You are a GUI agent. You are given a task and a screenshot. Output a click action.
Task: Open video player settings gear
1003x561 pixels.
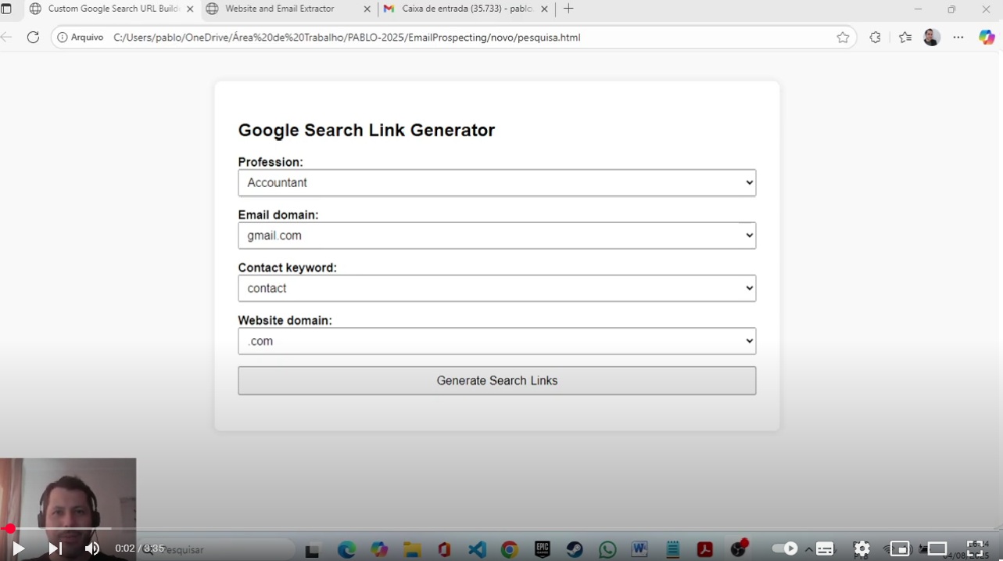click(x=862, y=548)
